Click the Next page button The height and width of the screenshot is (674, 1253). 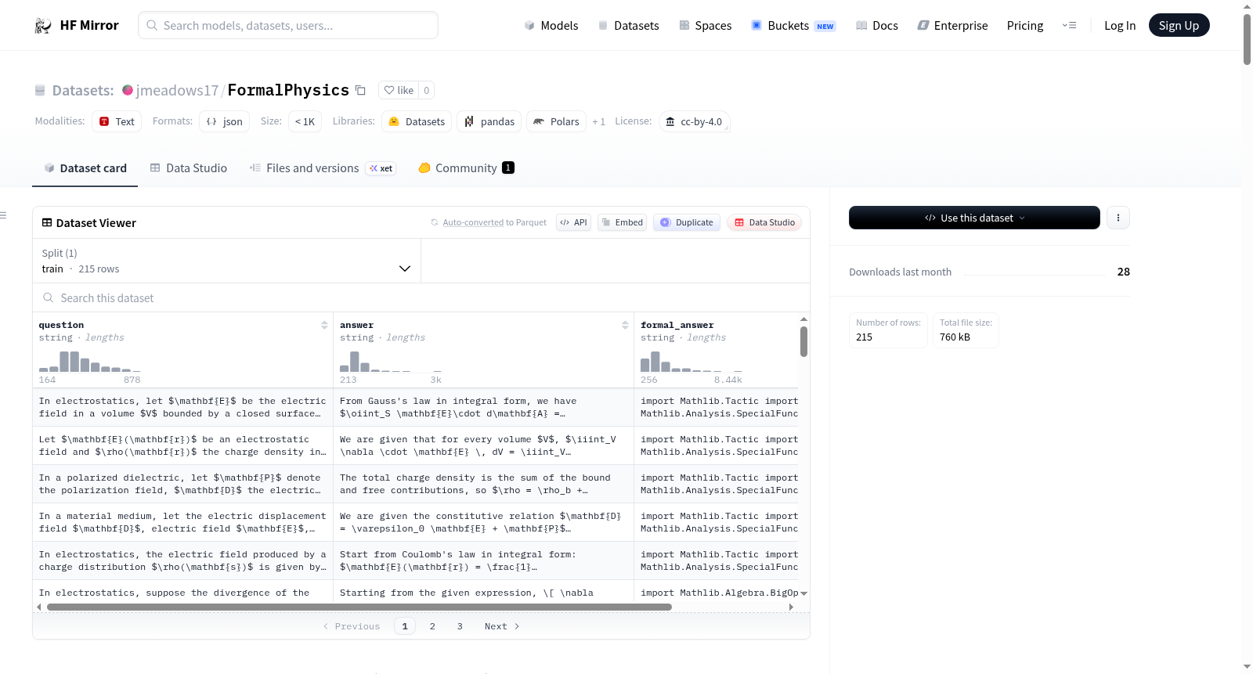(502, 626)
